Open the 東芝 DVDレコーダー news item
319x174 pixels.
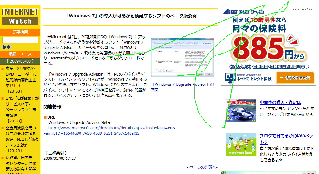point(21,80)
